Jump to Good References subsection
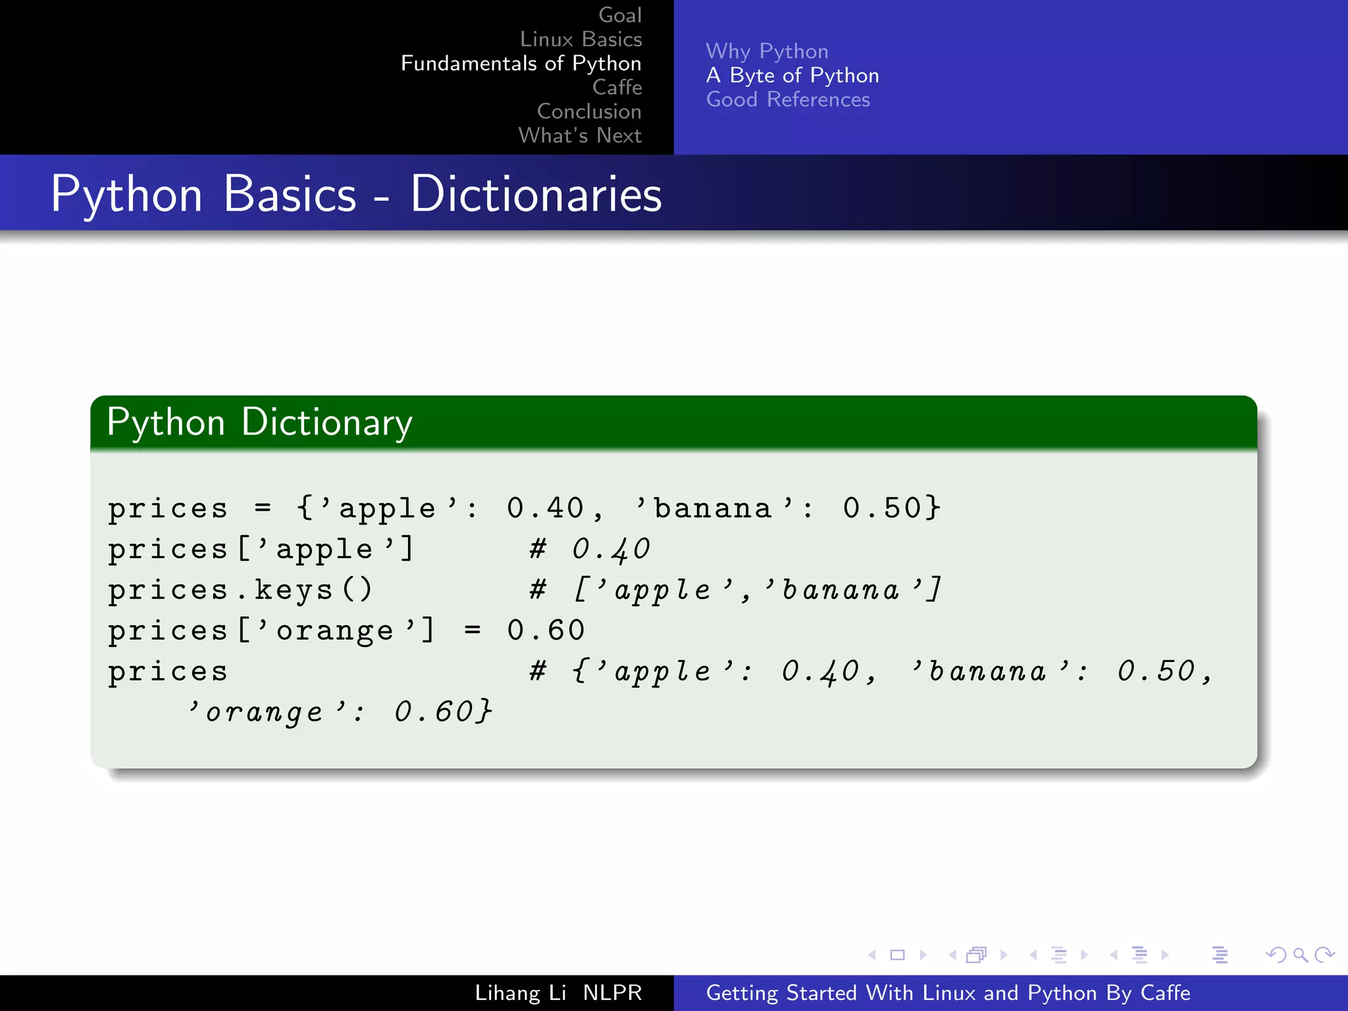Screen dimensions: 1348x1011 click(x=788, y=99)
